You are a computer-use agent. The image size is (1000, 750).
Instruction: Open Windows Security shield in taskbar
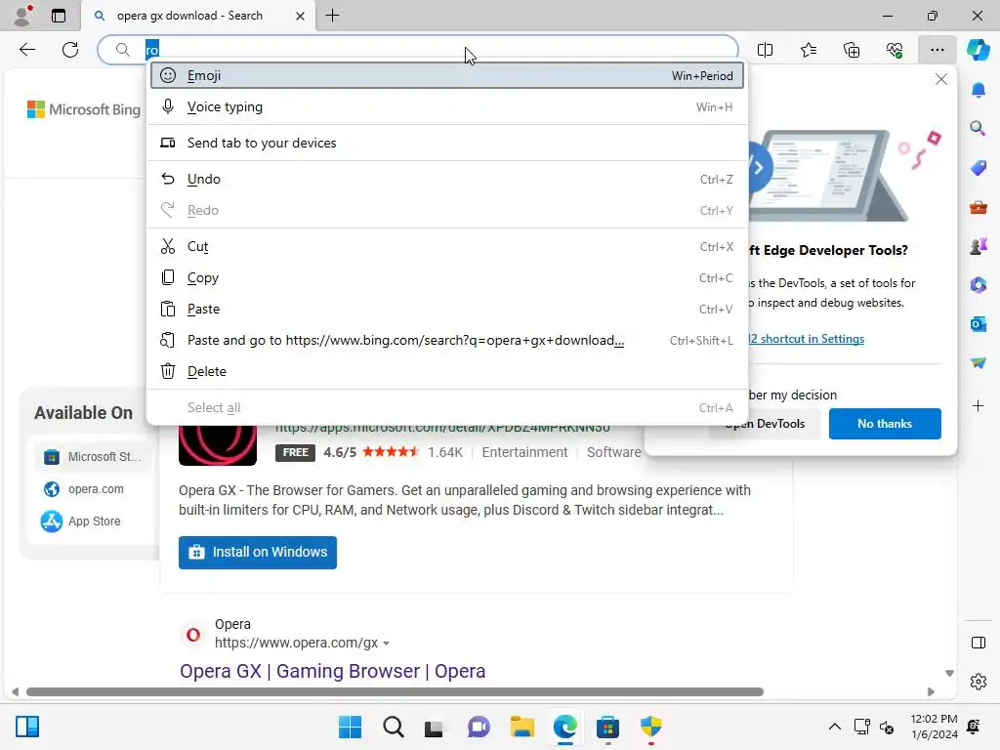650,727
